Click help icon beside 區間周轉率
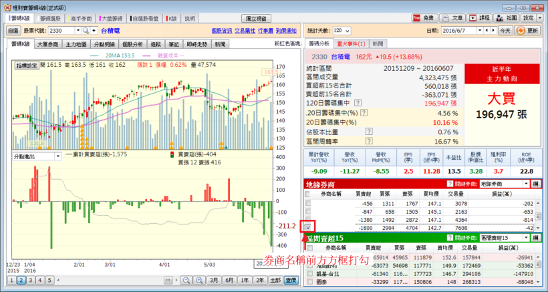Screen dimensions: 548x292 pos(368,141)
